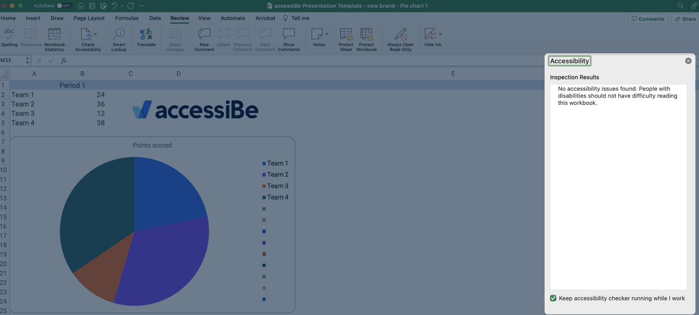
Task: Uncheck keep accessibility checker running while I work
Action: 553,298
